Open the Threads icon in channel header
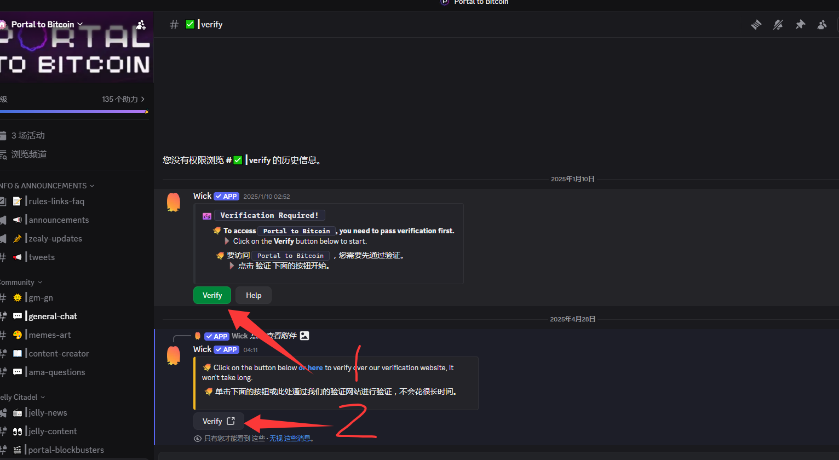This screenshot has width=839, height=460. click(756, 25)
